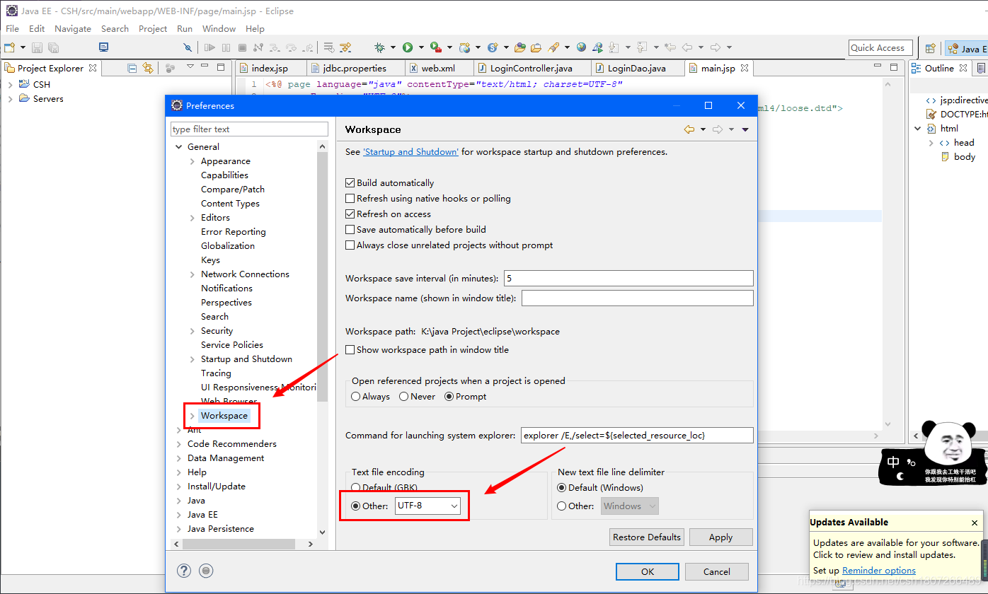The height and width of the screenshot is (594, 988).
Task: Open the Navigate menu
Action: pyautogui.click(x=73, y=28)
